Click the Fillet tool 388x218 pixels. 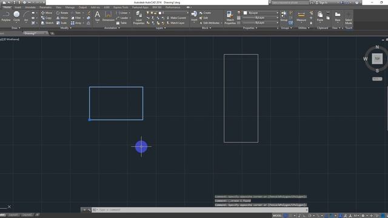click(76, 18)
